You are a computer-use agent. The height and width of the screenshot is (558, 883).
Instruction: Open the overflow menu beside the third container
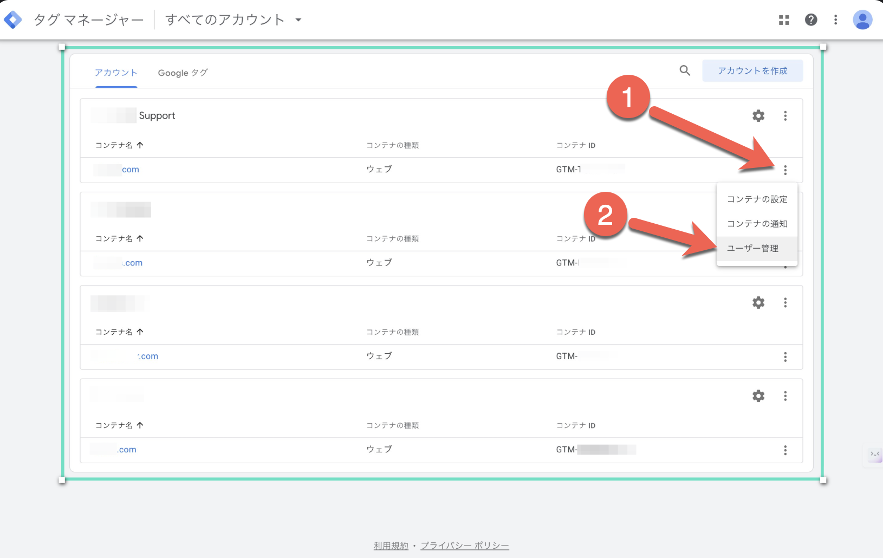point(785,356)
